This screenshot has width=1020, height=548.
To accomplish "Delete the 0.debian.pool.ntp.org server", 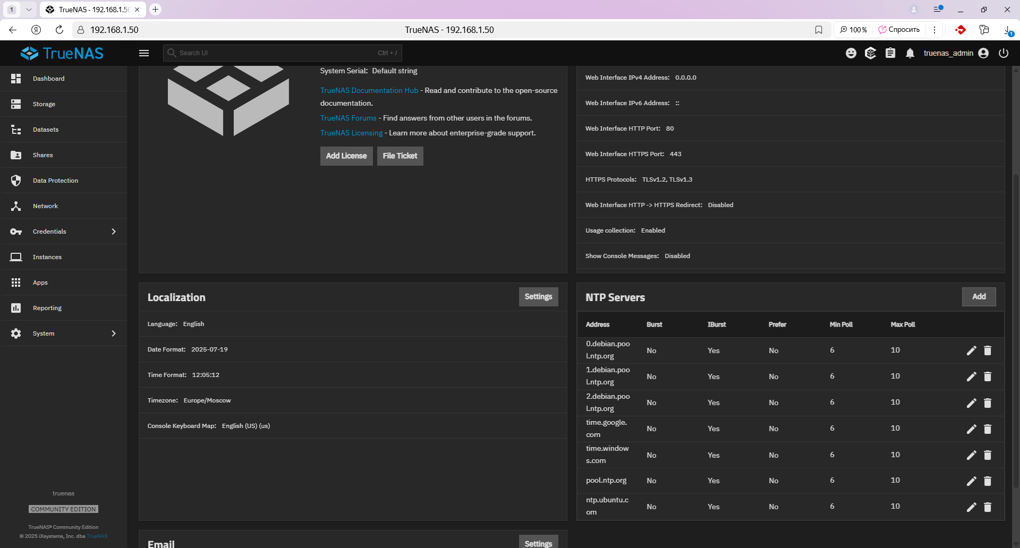I will (988, 350).
